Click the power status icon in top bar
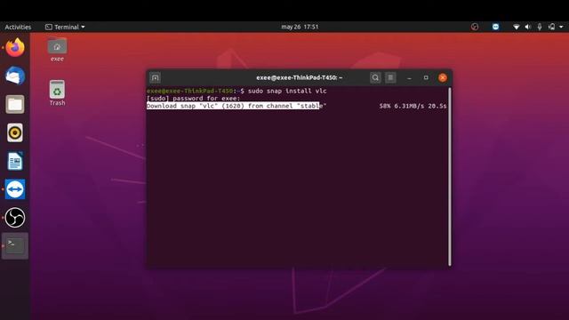This screenshot has height=320, width=569. click(552, 27)
